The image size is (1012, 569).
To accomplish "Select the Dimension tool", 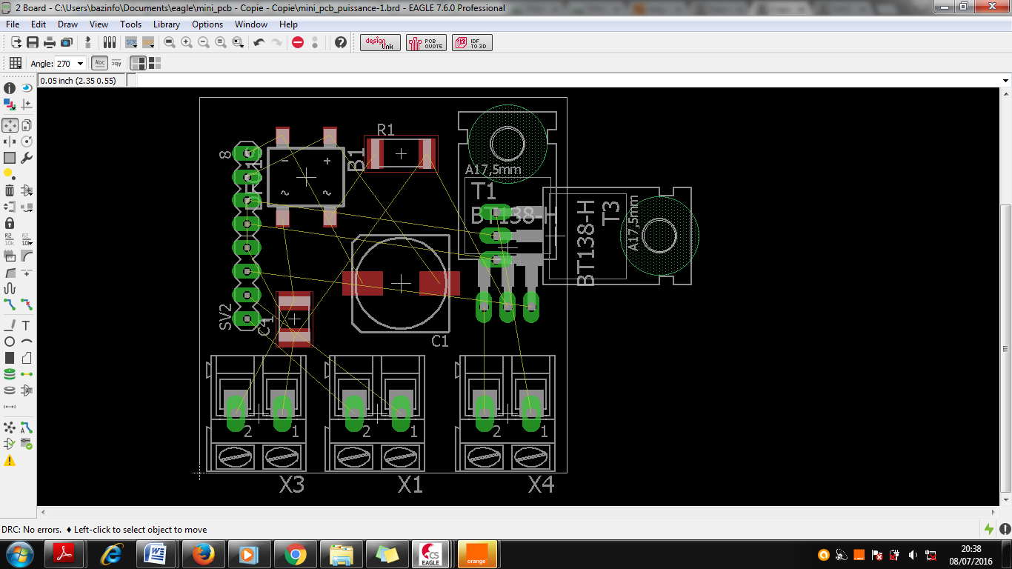I will point(10,407).
